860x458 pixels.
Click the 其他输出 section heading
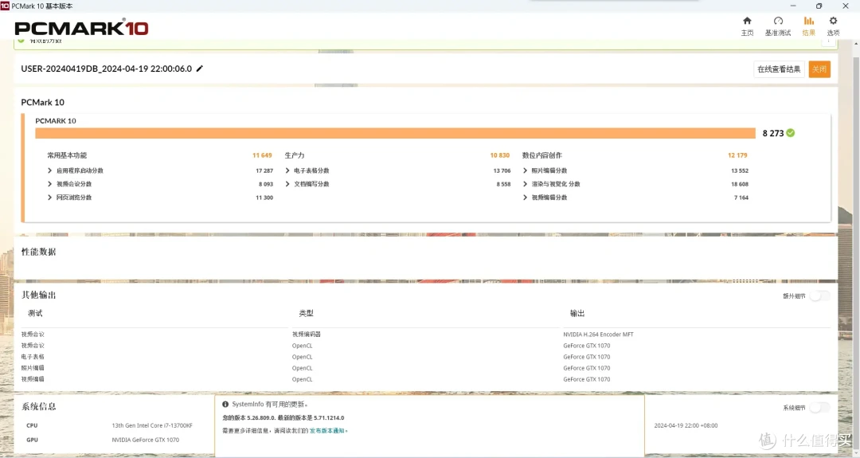[x=38, y=295]
